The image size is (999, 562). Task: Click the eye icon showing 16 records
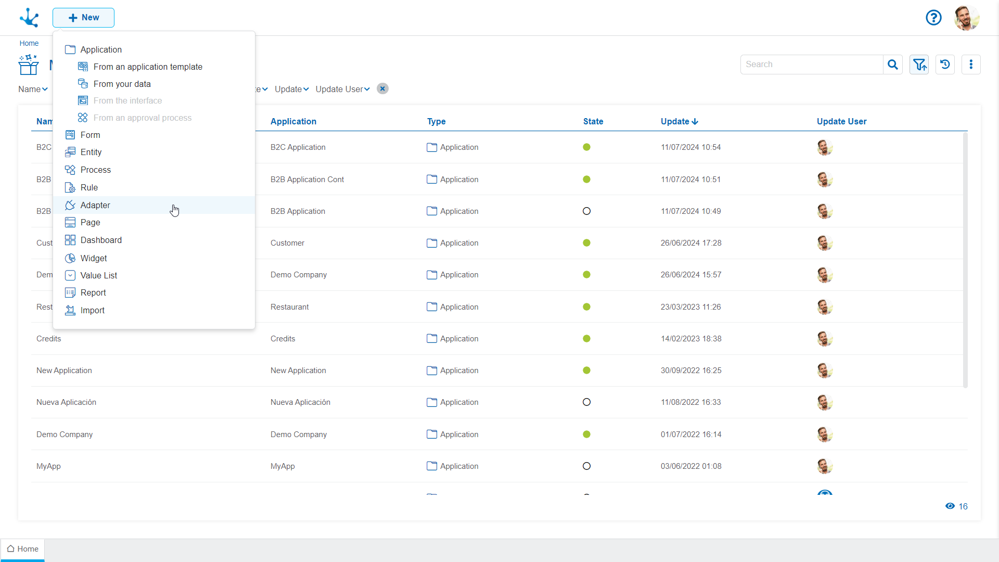[x=950, y=506]
